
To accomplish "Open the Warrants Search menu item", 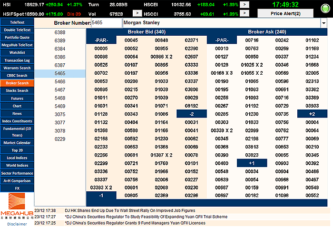I will coord(17,68).
